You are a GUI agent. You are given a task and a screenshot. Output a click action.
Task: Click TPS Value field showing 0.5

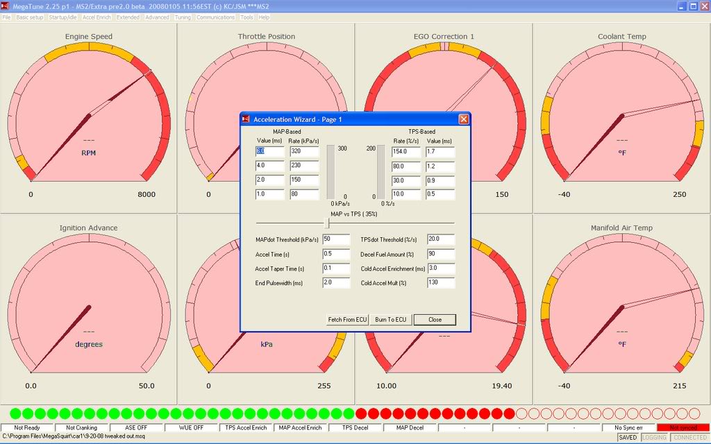tap(440, 194)
